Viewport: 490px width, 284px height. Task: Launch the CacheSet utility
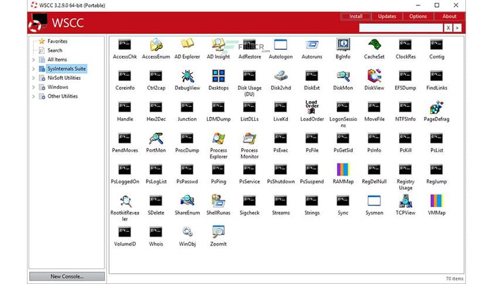coord(374,45)
